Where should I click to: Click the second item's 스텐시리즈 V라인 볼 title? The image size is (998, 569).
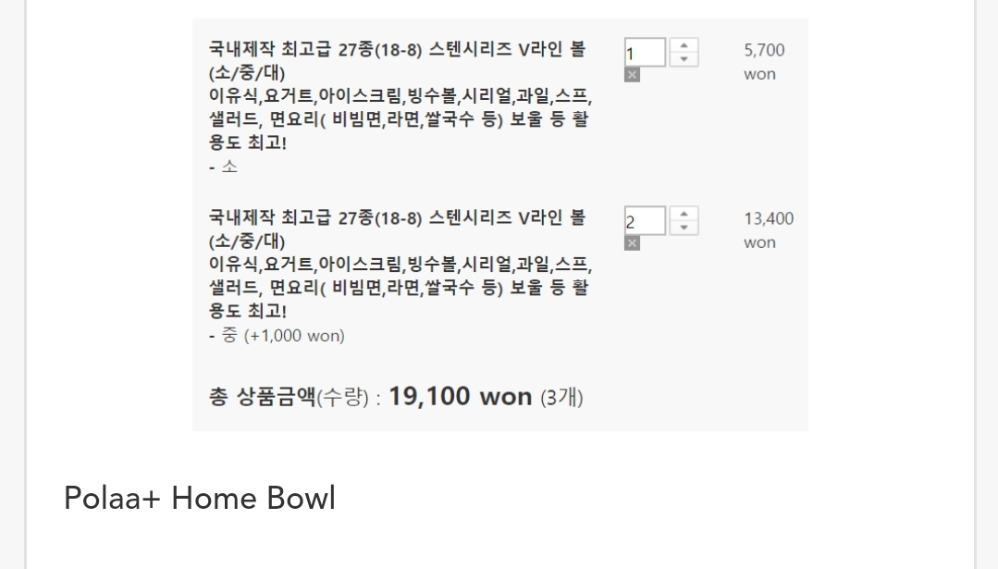pos(396,218)
